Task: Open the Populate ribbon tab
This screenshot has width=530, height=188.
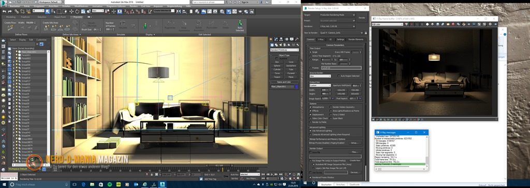Action: (78, 17)
